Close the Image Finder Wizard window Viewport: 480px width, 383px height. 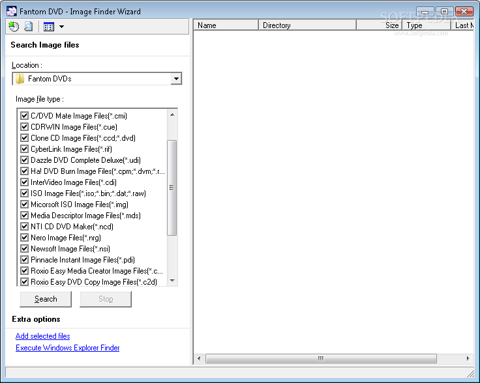(x=464, y=12)
